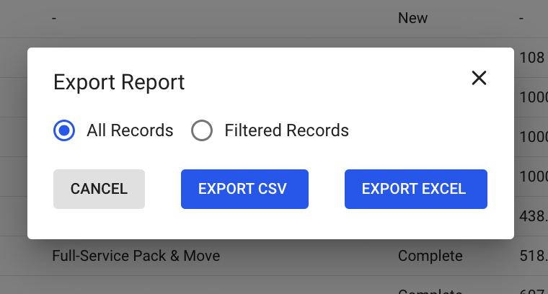The height and width of the screenshot is (294, 548).
Task: Click the 108 value behind the dialog
Action: click(531, 58)
